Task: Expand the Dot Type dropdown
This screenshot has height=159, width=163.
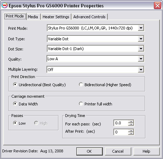Action: pos(141,39)
